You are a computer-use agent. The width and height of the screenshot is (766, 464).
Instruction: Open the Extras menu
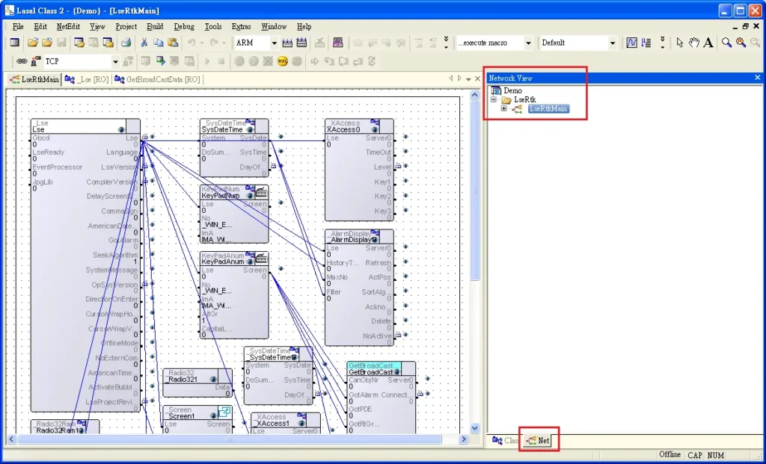pyautogui.click(x=242, y=26)
